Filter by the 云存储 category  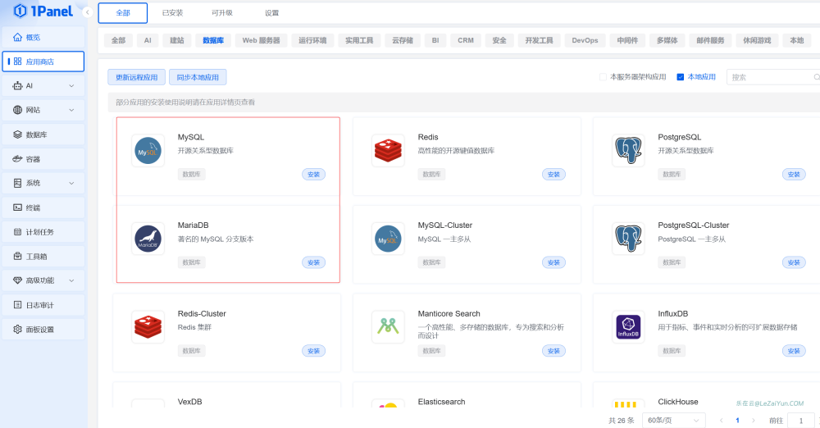click(x=403, y=40)
